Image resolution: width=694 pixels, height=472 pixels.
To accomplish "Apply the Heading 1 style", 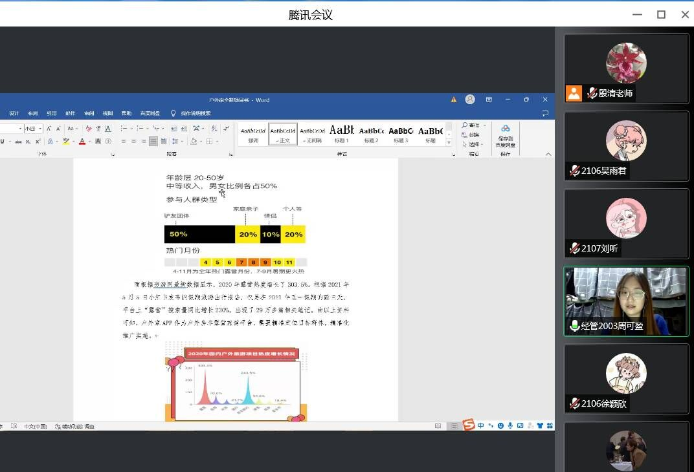I will pos(341,134).
